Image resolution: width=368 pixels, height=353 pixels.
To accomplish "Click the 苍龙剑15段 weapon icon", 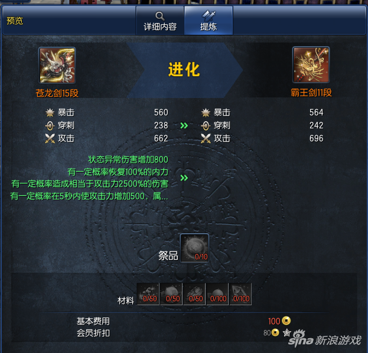I will pyautogui.click(x=57, y=65).
